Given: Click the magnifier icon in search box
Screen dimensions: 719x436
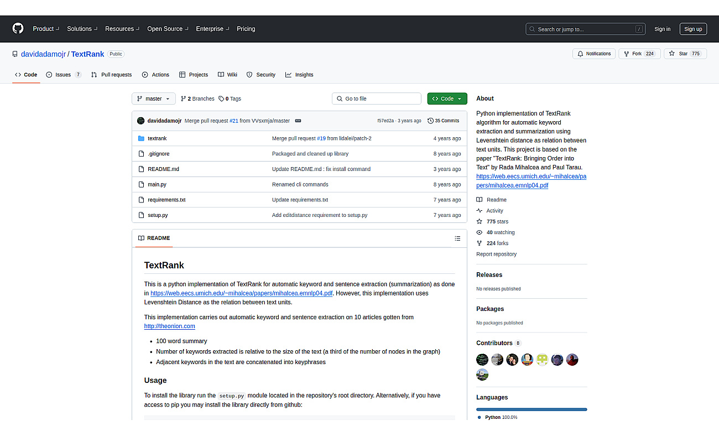Looking at the screenshot, I should (x=532, y=29).
